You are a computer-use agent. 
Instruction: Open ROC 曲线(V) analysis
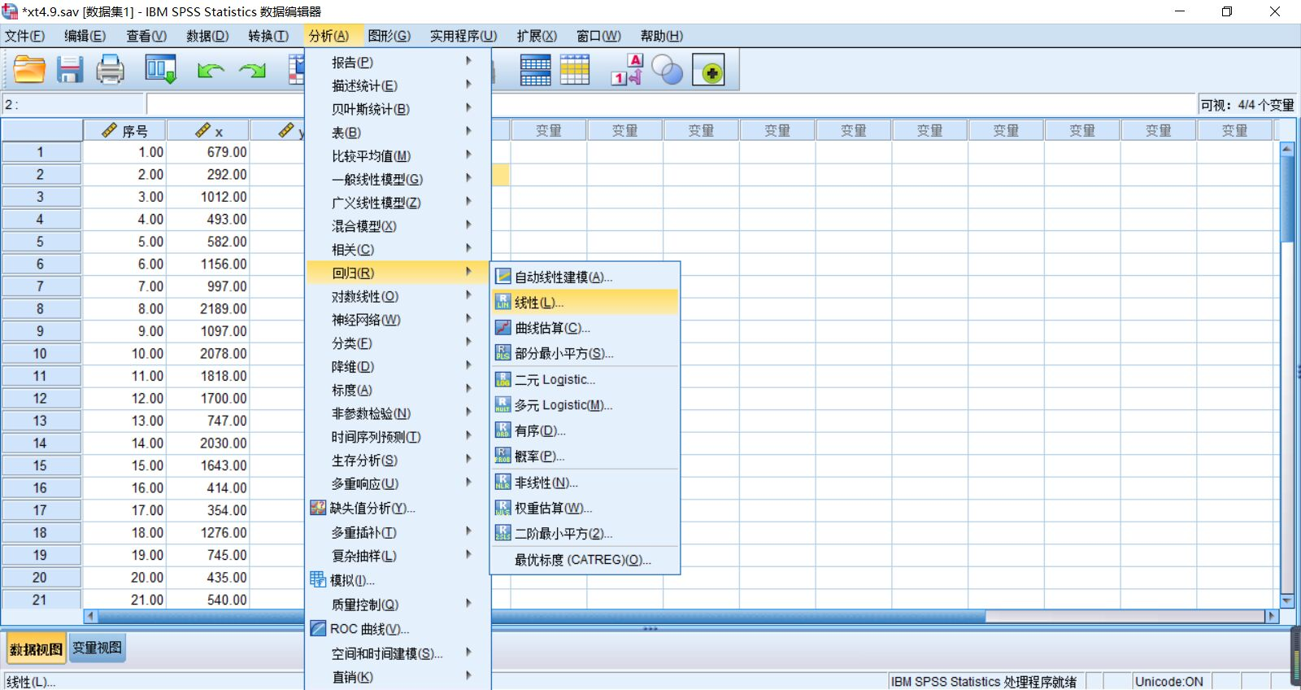pos(398,629)
